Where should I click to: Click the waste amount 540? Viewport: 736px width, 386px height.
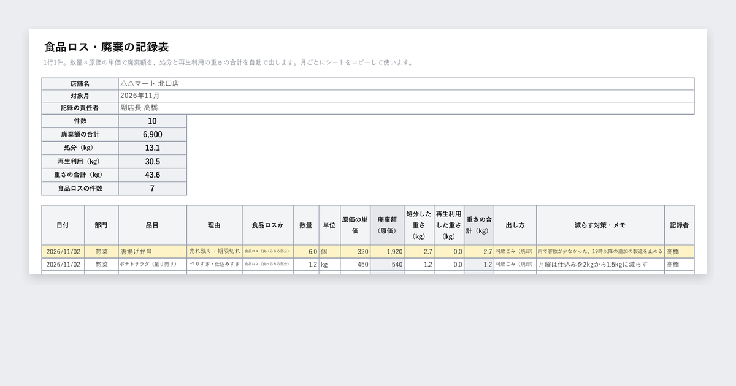pos(387,264)
